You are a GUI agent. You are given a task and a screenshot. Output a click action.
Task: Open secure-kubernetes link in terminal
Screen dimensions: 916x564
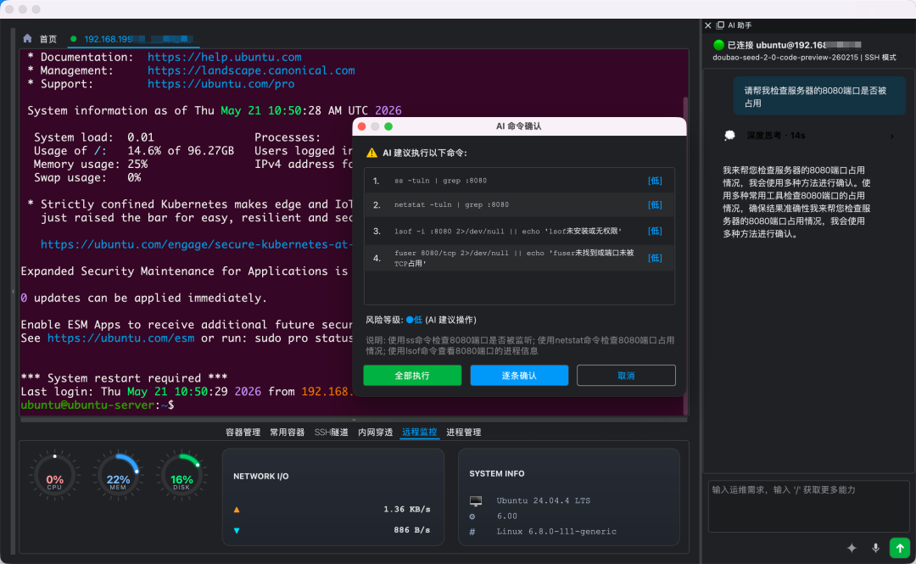(x=196, y=244)
